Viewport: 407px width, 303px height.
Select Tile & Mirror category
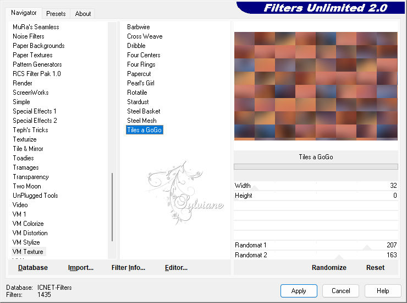coord(28,149)
